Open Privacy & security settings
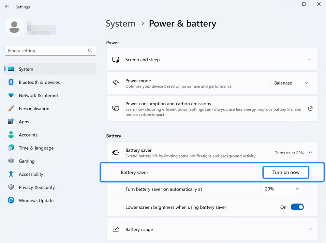Viewport: 326px width, 243px height. [x=50, y=187]
